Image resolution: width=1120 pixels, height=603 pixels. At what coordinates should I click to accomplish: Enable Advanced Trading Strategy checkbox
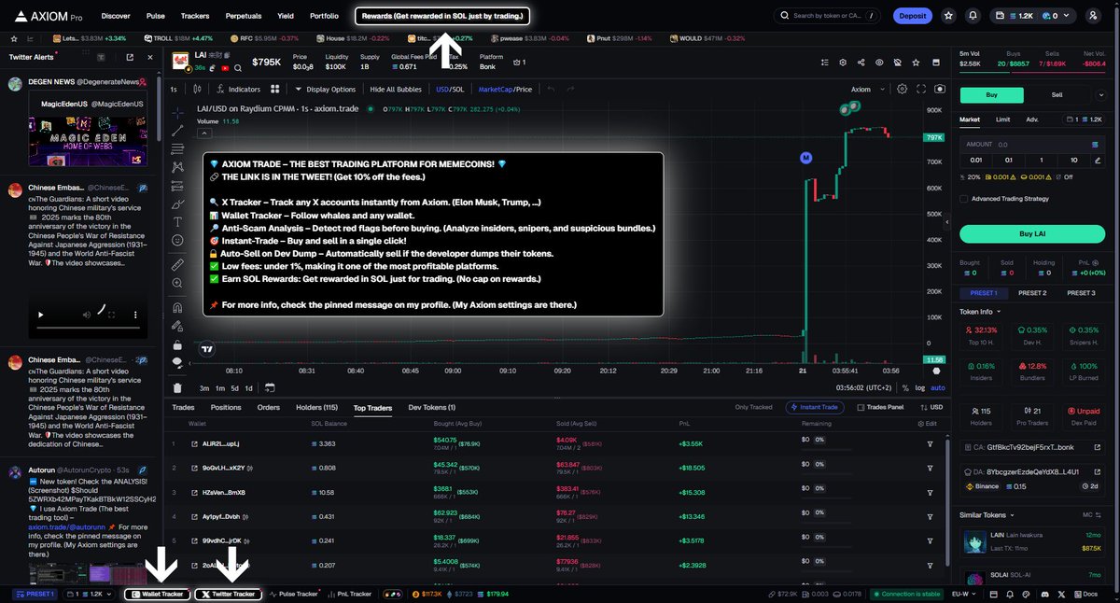point(964,198)
